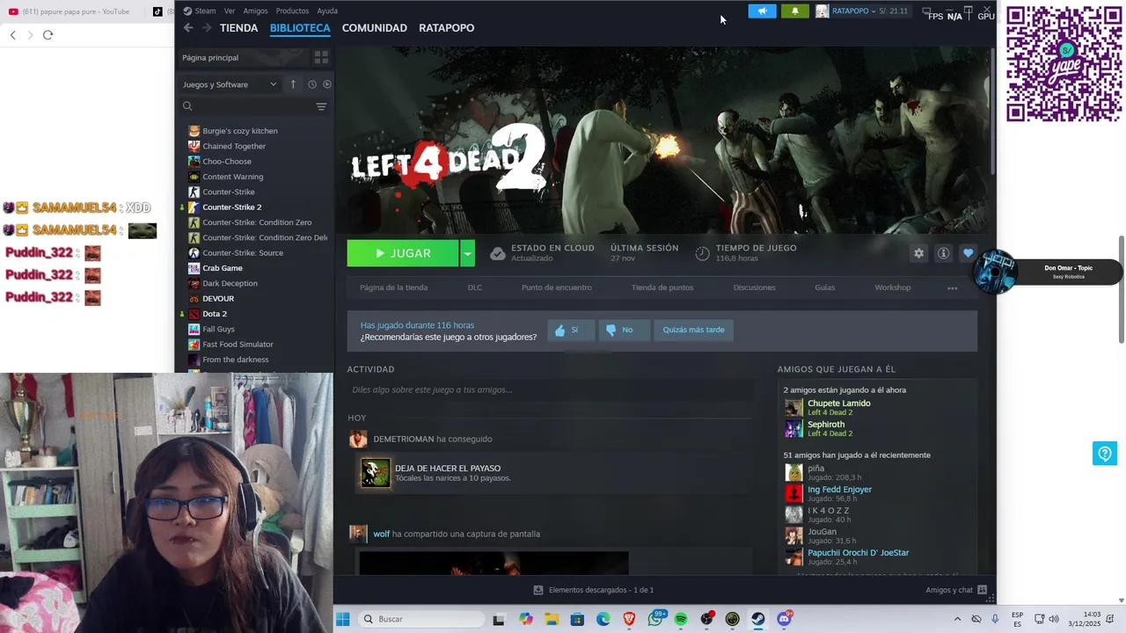
Task: Select Crab Game in library
Action: coord(222,268)
